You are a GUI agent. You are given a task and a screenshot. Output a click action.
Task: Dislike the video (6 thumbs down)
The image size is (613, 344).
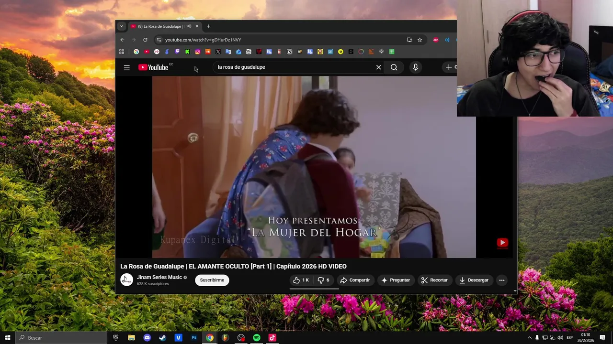pyautogui.click(x=324, y=280)
